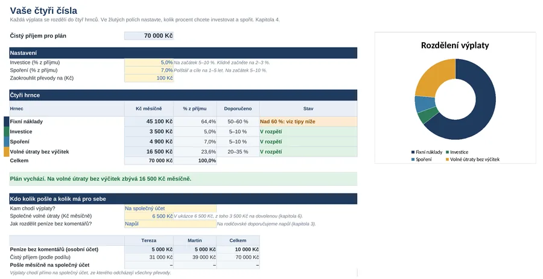Screen dimensions: 543x279
Task: Select Tereza's income cell 31 000 Kč
Action: pyautogui.click(x=149, y=257)
